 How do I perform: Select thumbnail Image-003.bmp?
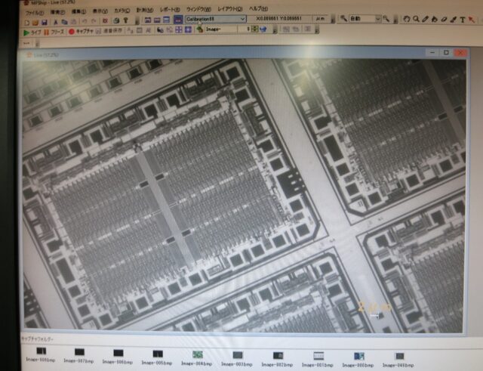point(237,359)
